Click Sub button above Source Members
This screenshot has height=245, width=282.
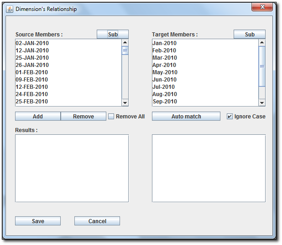pyautogui.click(x=112, y=35)
